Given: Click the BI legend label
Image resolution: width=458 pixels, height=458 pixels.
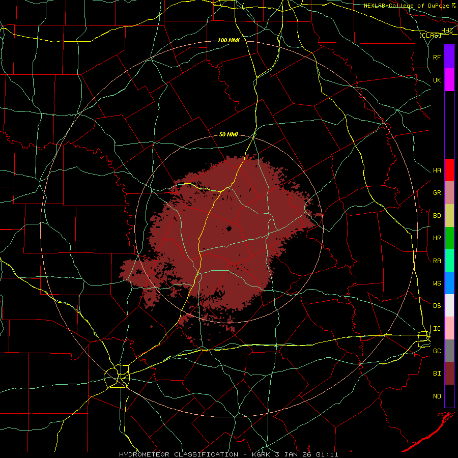Looking at the screenshot, I should coord(437,374).
